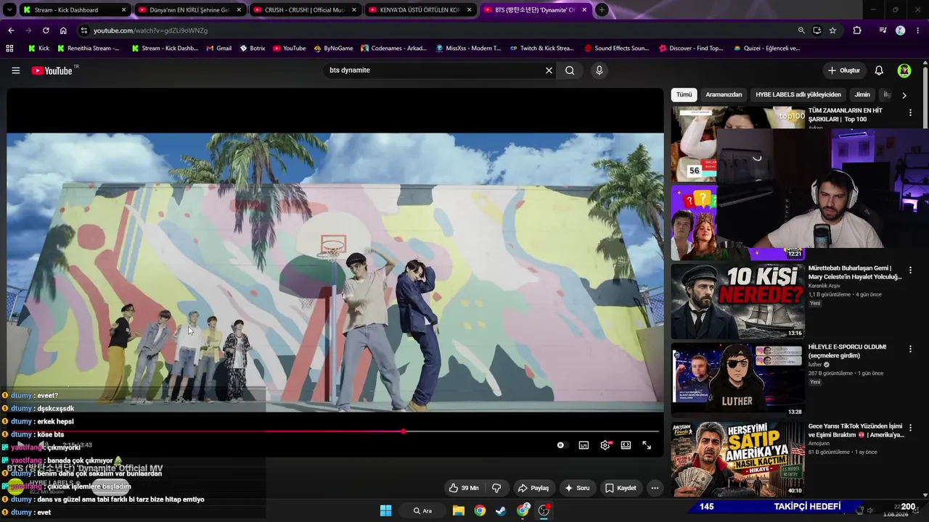The image size is (929, 522).
Task: Open the SATIP AMERİKA'YA thumbnail
Action: (737, 460)
